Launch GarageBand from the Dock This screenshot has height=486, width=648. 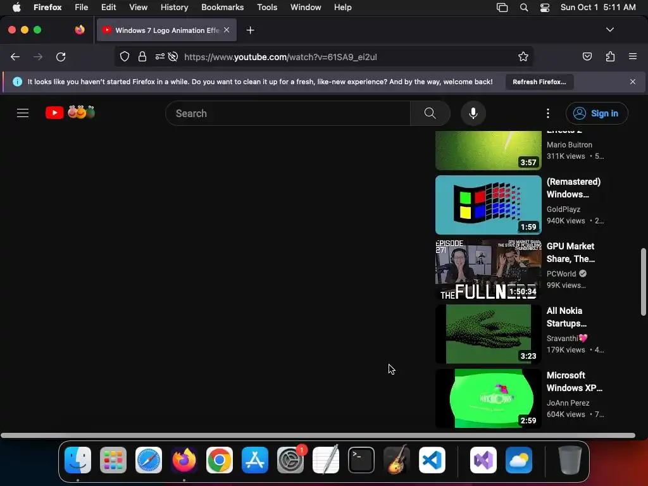[397, 459]
